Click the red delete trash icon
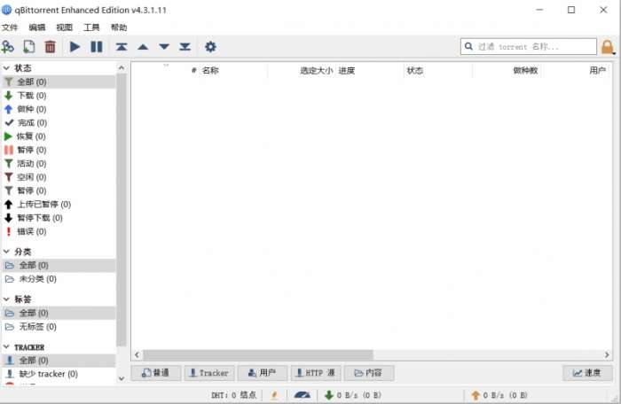 click(x=50, y=47)
